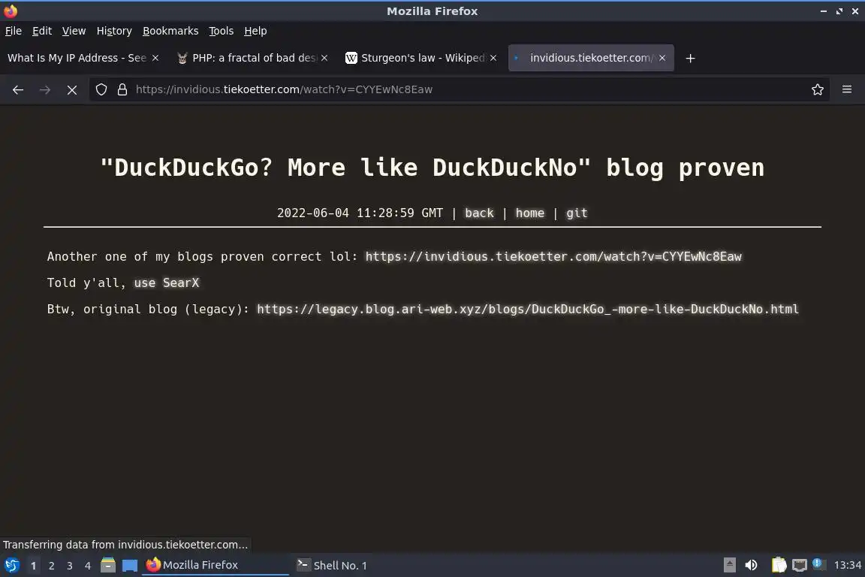Open the update notification tray icon

tap(818, 564)
